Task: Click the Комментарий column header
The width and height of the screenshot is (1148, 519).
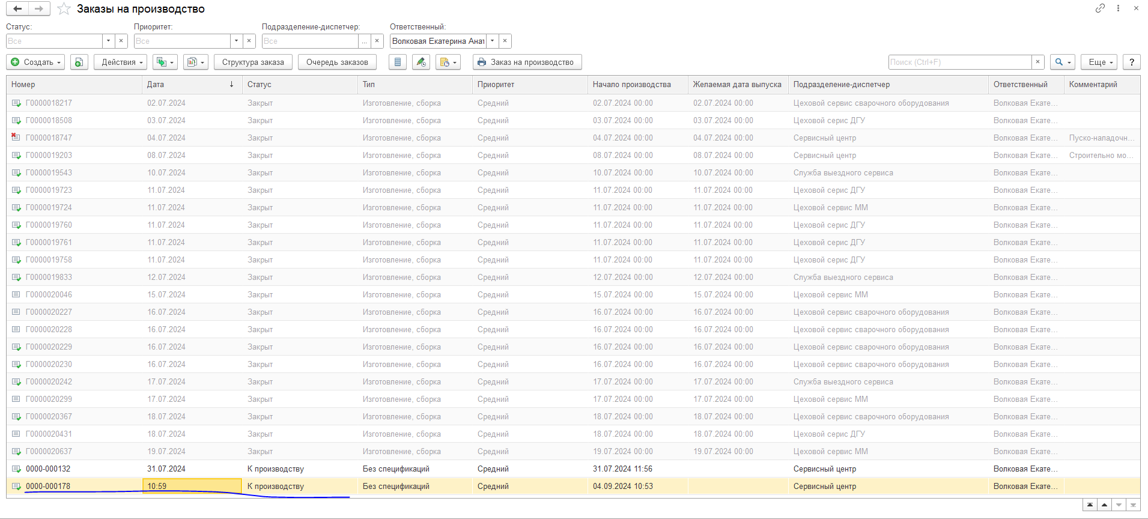Action: 1102,85
